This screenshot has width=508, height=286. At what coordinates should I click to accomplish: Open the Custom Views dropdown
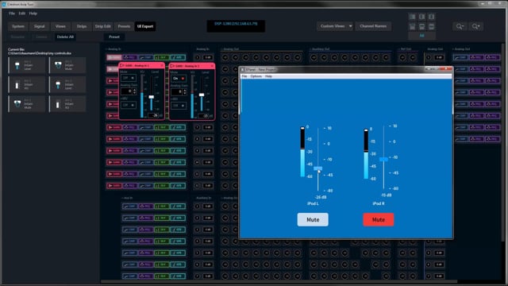click(x=335, y=26)
